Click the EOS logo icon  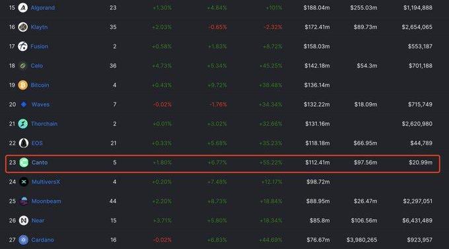24,143
